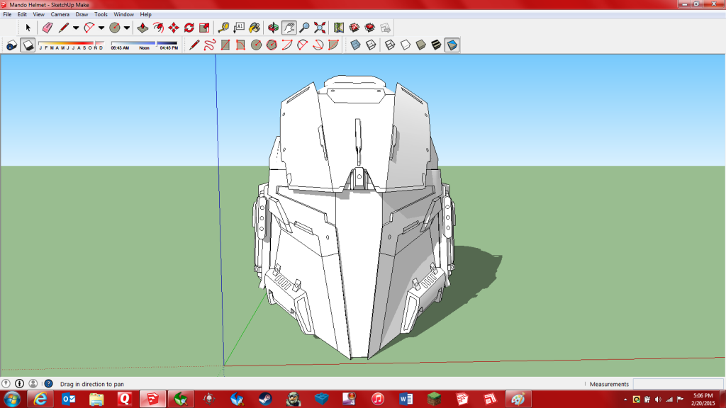Toggle Back Edges style
The width and height of the screenshot is (726, 408).
coord(371,45)
